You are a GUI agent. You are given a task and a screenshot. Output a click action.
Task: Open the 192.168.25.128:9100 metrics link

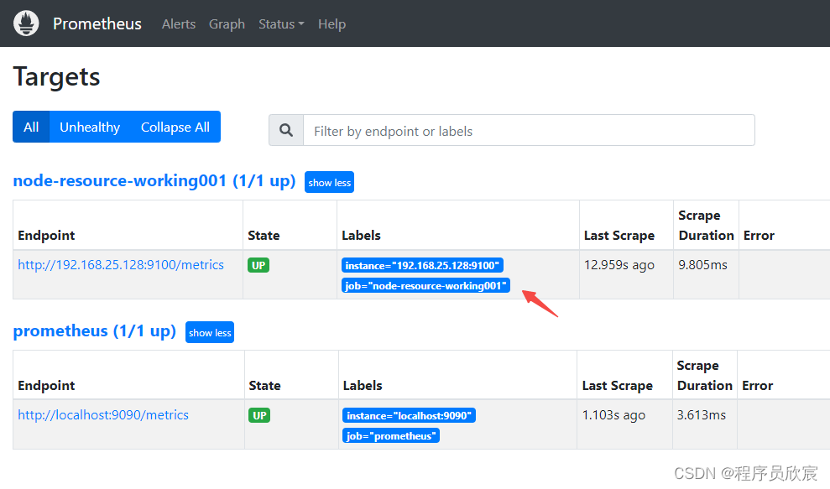coord(121,265)
